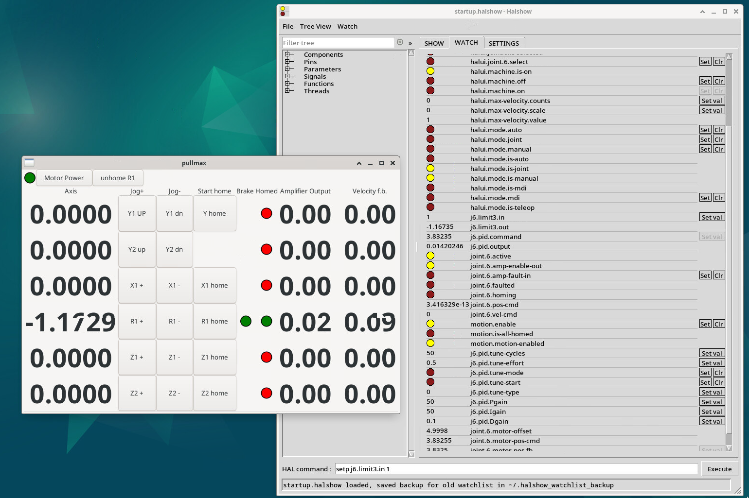Click the Y1 red homed indicator
The width and height of the screenshot is (749, 498).
(267, 213)
